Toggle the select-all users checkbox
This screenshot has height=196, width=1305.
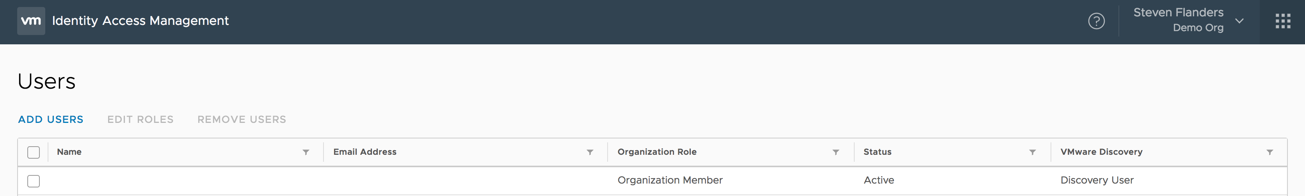click(34, 152)
